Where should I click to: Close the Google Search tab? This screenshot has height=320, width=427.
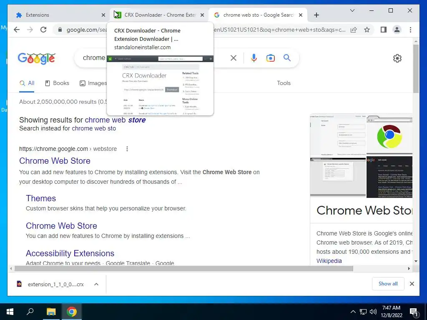coord(301,15)
